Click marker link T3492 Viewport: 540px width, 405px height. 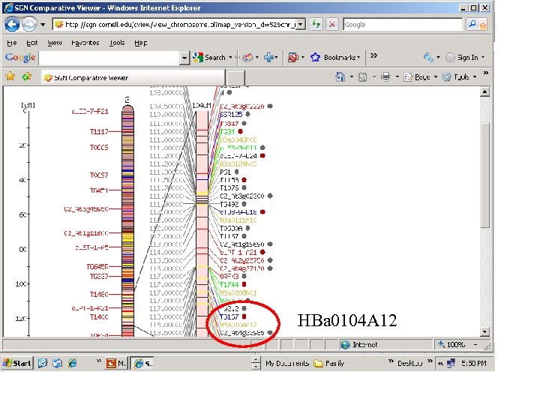click(x=229, y=204)
